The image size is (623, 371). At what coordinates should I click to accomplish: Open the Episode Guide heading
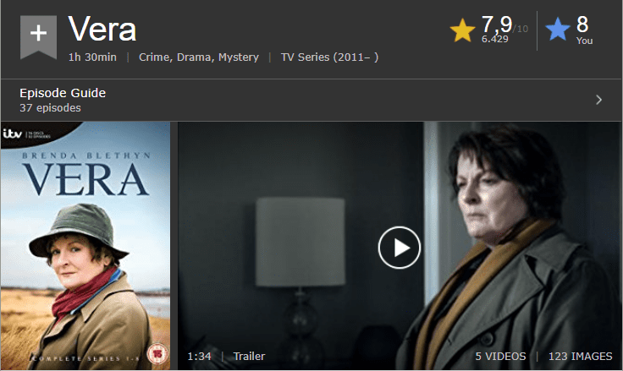point(63,93)
